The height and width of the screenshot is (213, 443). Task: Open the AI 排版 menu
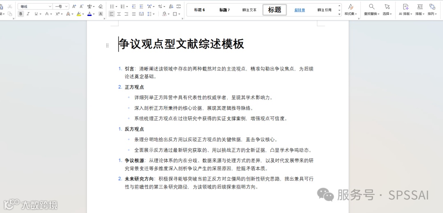point(405,10)
